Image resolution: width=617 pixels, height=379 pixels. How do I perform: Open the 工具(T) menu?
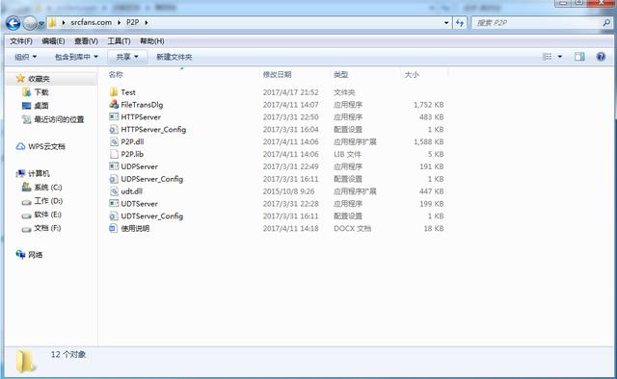[119, 40]
